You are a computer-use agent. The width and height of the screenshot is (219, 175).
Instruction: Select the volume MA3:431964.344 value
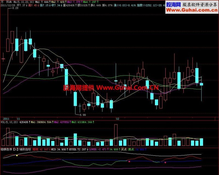(82, 122)
